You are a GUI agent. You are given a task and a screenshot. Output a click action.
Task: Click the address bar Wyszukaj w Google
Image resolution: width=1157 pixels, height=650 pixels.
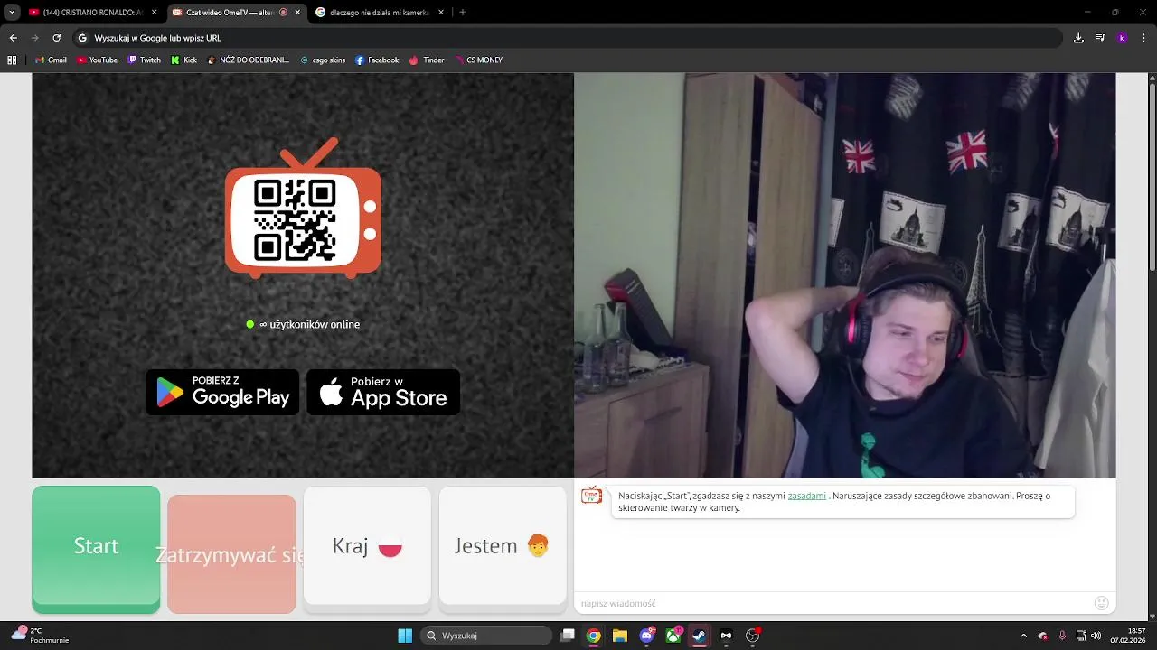tap(568, 38)
